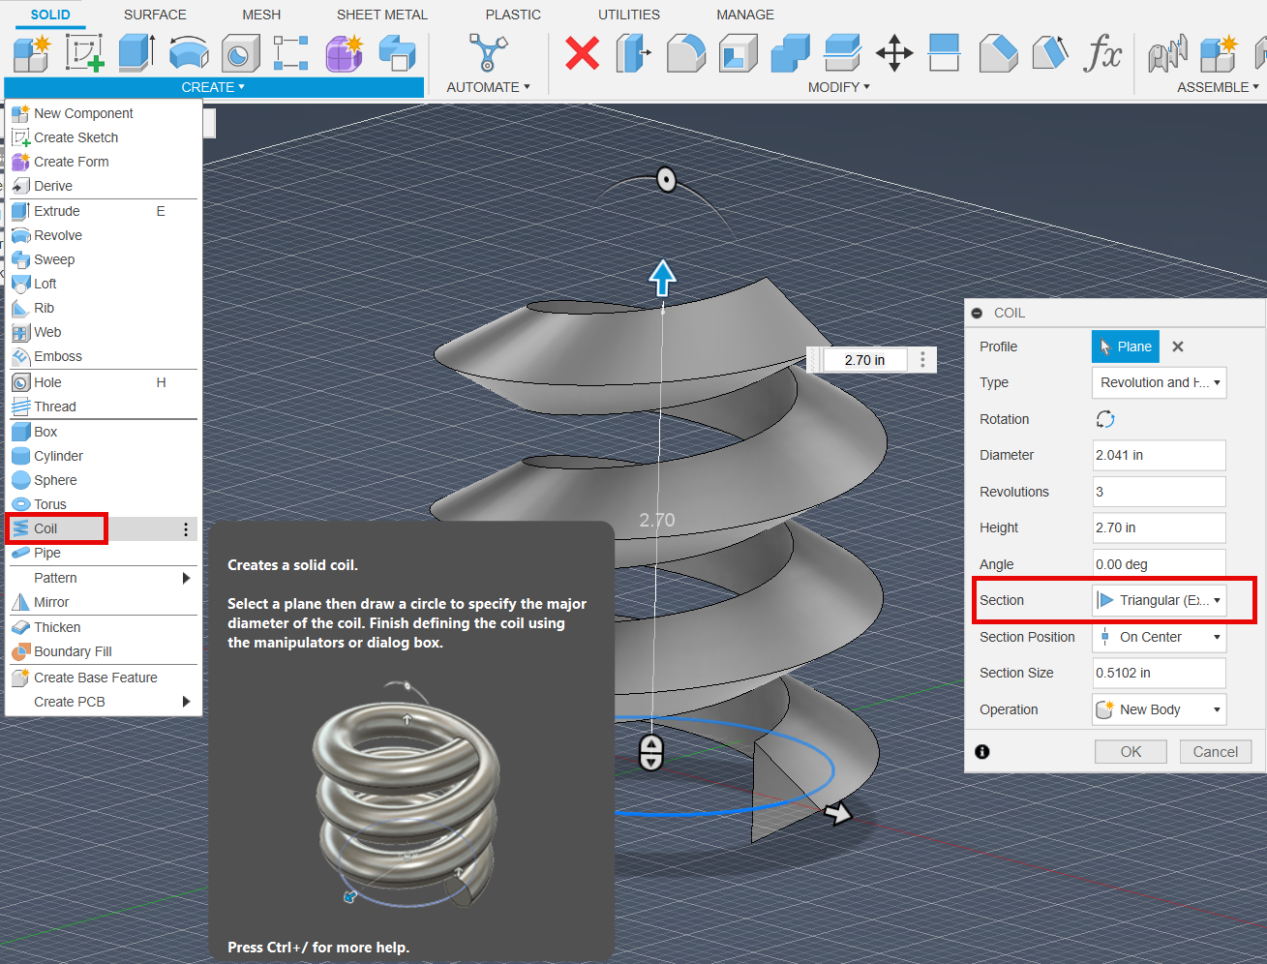Click the Rectangular Pattern toolbar icon
This screenshot has width=1267, height=964.
pyautogui.click(x=291, y=53)
